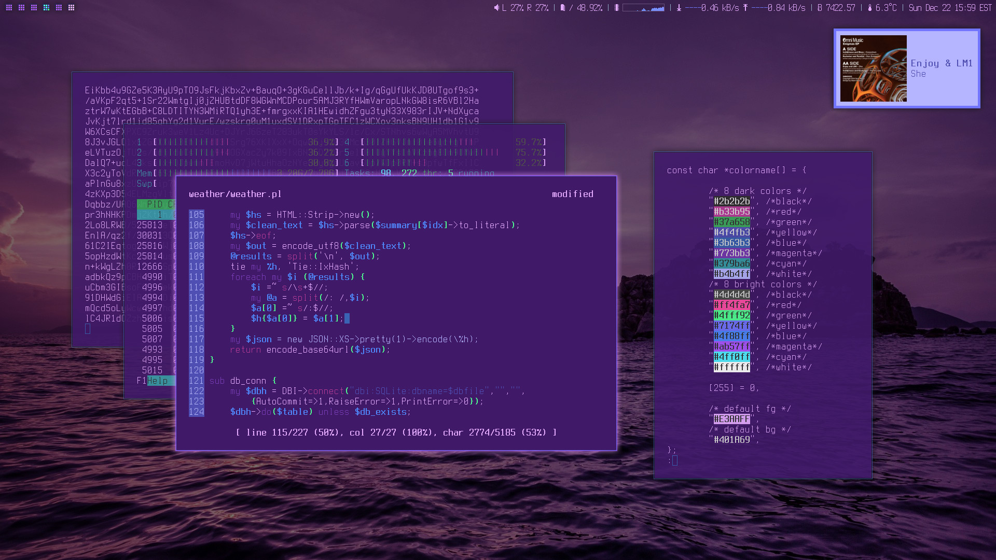This screenshot has width=996, height=560.
Task: Click the Bitcoin price symbol in bar
Action: tap(820, 8)
